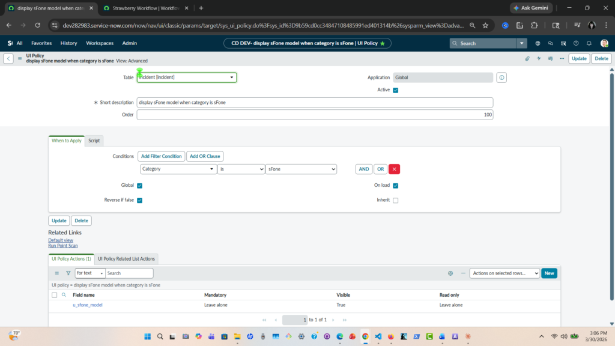
Task: Enable the Inherit checkbox
Action: tap(395, 200)
